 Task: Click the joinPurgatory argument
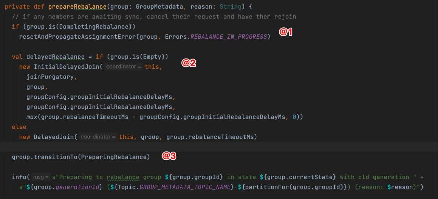point(50,77)
